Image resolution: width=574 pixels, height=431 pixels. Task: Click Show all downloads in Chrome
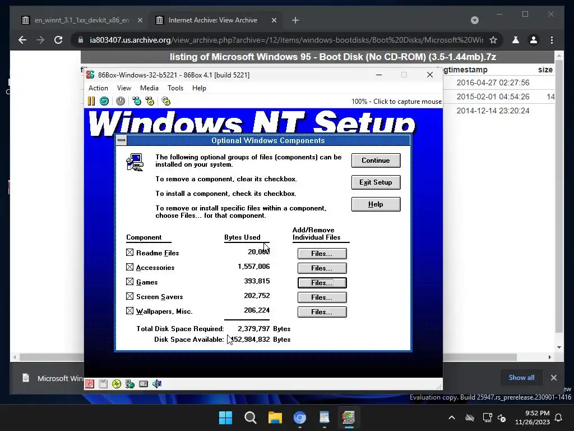[x=521, y=378]
